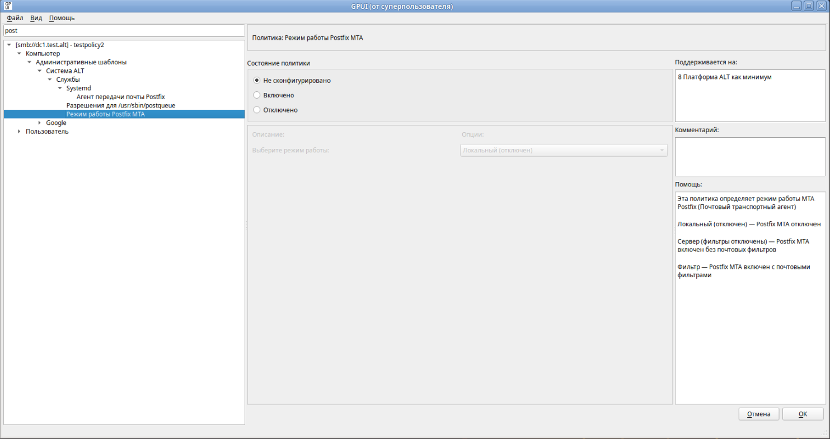
Task: Maximize the GPUI window
Action: (x=809, y=6)
